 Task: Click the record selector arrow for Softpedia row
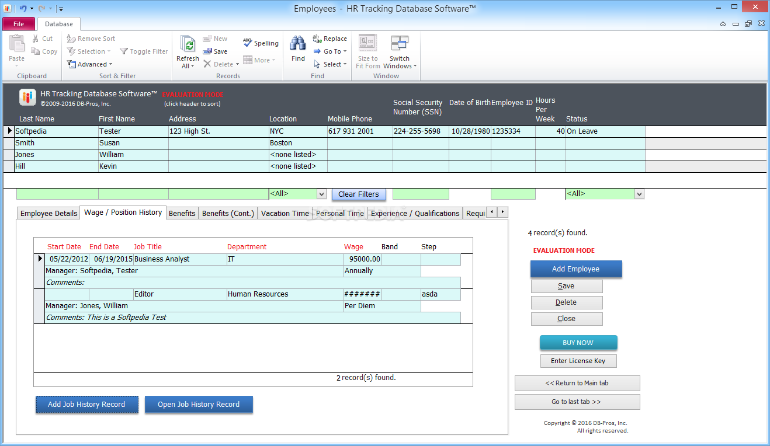tap(9, 131)
